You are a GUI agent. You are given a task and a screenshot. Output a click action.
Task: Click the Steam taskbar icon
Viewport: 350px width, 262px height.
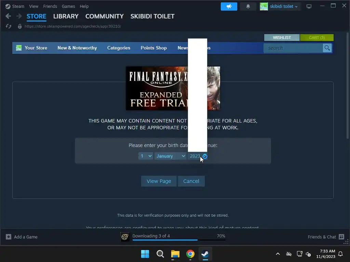coord(205,254)
